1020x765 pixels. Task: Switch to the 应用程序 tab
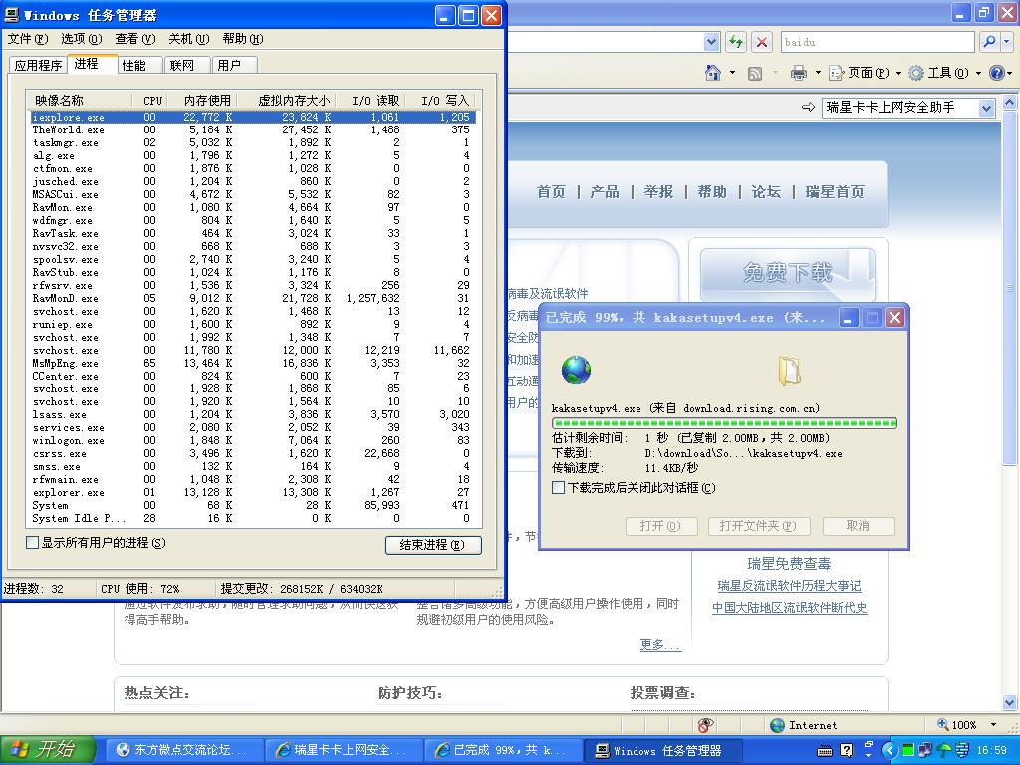(39, 65)
